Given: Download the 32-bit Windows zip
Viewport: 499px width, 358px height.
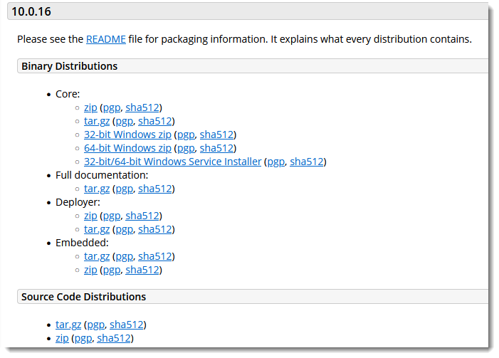Looking at the screenshot, I should pyautogui.click(x=127, y=135).
